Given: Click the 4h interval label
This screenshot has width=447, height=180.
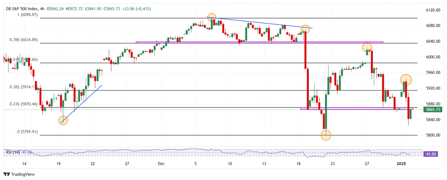Looking at the screenshot, I should [x=42, y=9].
